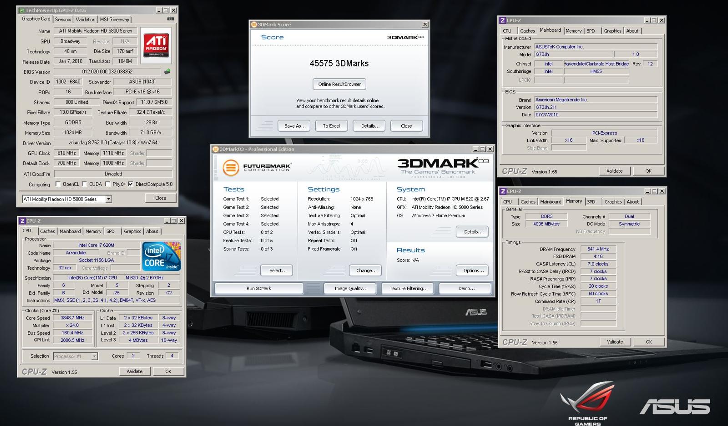Open the MSI Giveaway tab in GPU-Z
The image size is (728, 426).
(115, 20)
